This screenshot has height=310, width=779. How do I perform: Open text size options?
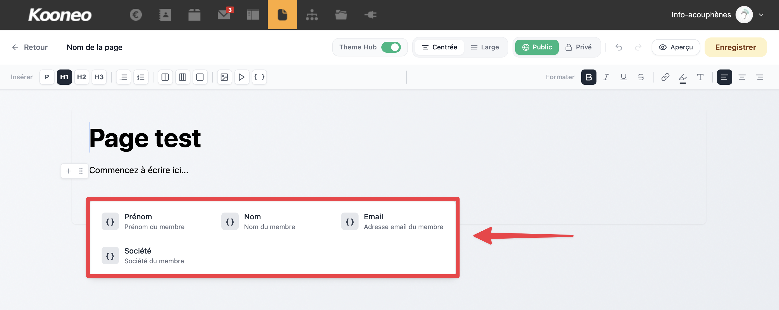(700, 77)
